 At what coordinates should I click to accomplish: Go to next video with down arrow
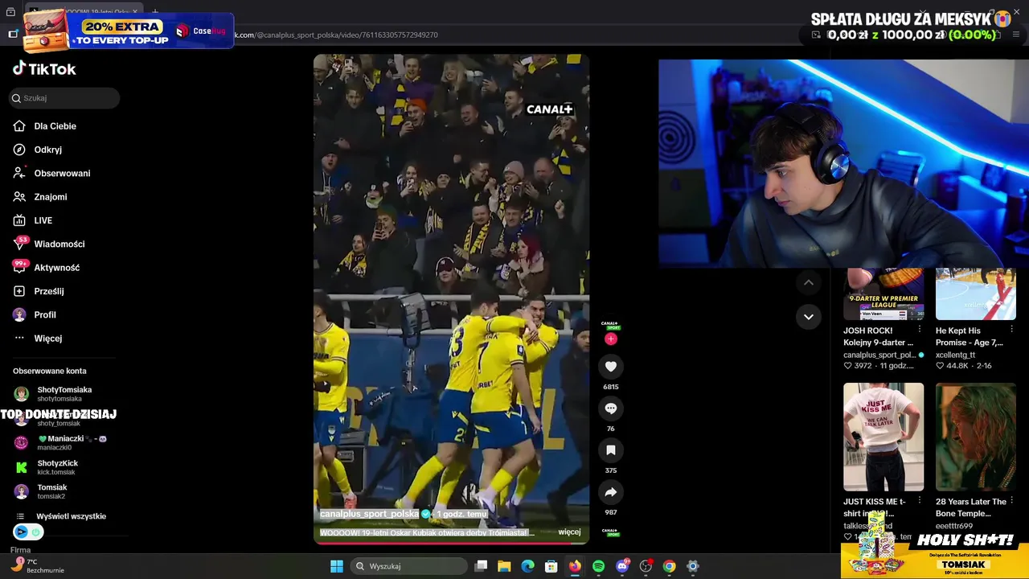coord(809,317)
